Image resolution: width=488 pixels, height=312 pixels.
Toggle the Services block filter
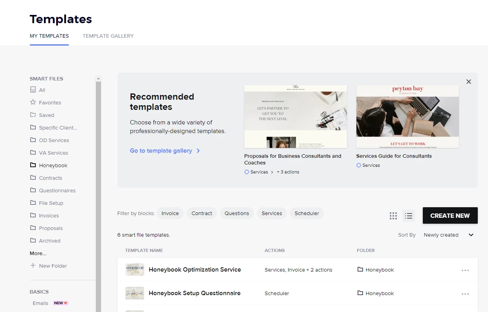click(x=272, y=213)
